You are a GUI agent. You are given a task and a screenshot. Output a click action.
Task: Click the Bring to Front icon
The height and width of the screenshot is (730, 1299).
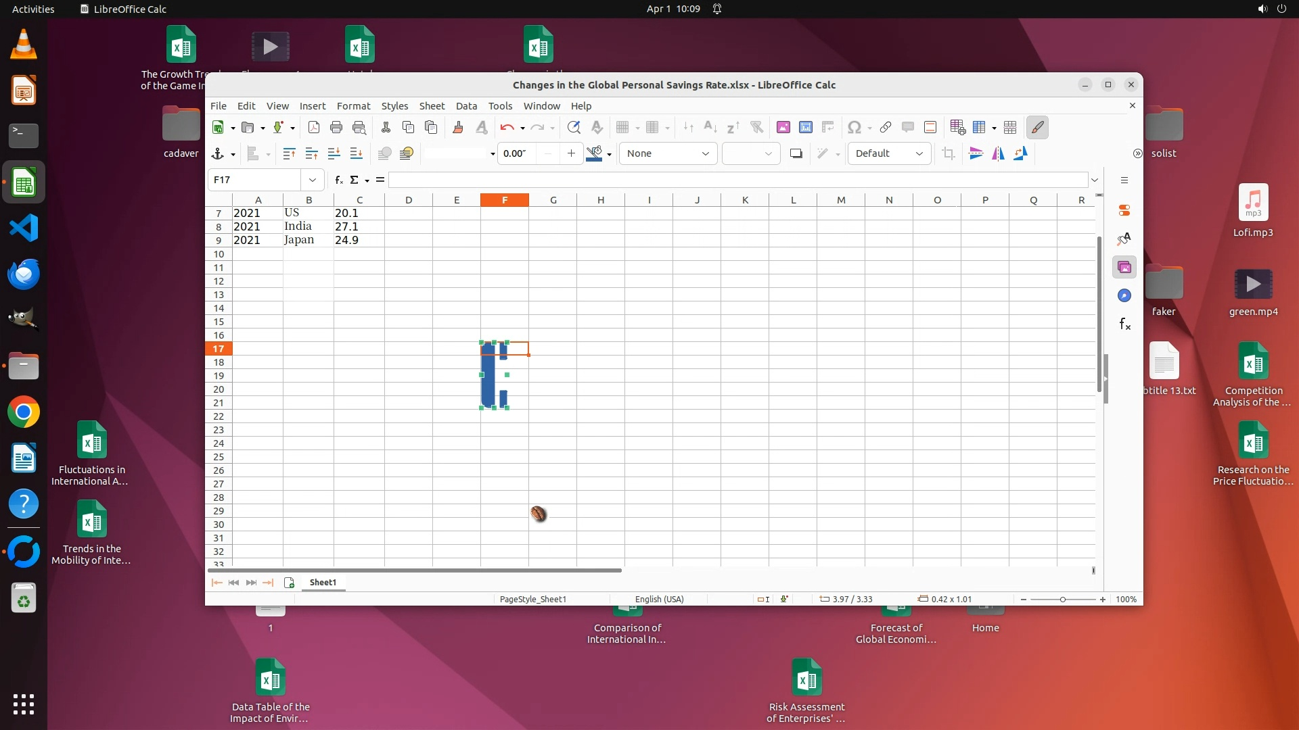(x=289, y=154)
